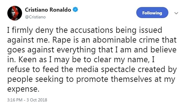Show tweet menu using the down chevron
The width and height of the screenshot is (184, 106).
coord(176,13)
